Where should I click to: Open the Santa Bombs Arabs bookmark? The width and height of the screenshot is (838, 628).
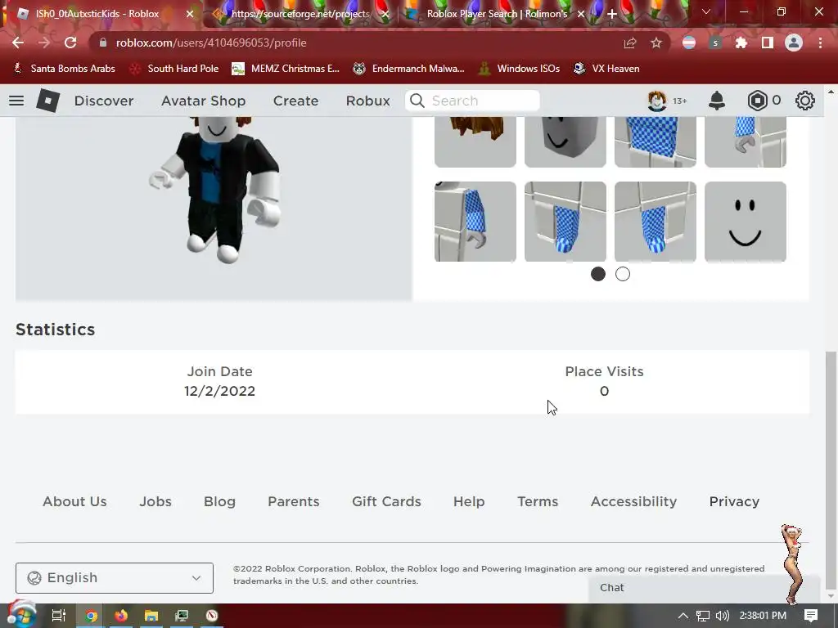pyautogui.click(x=65, y=69)
